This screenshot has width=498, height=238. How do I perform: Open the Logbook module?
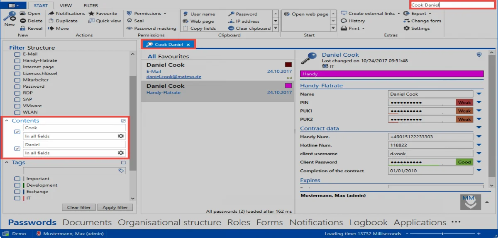[368, 222]
